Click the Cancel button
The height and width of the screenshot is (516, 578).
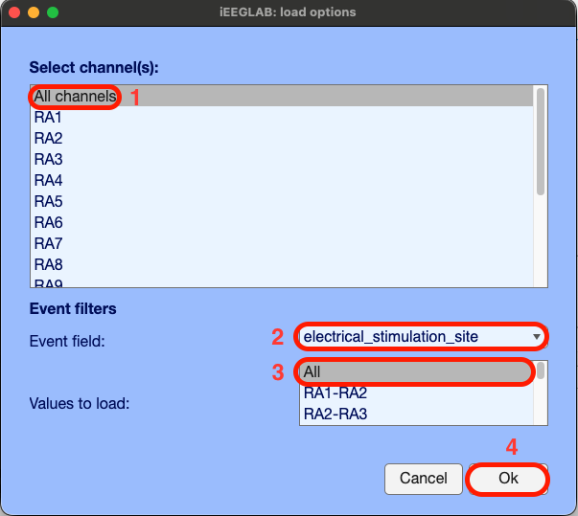click(x=423, y=479)
